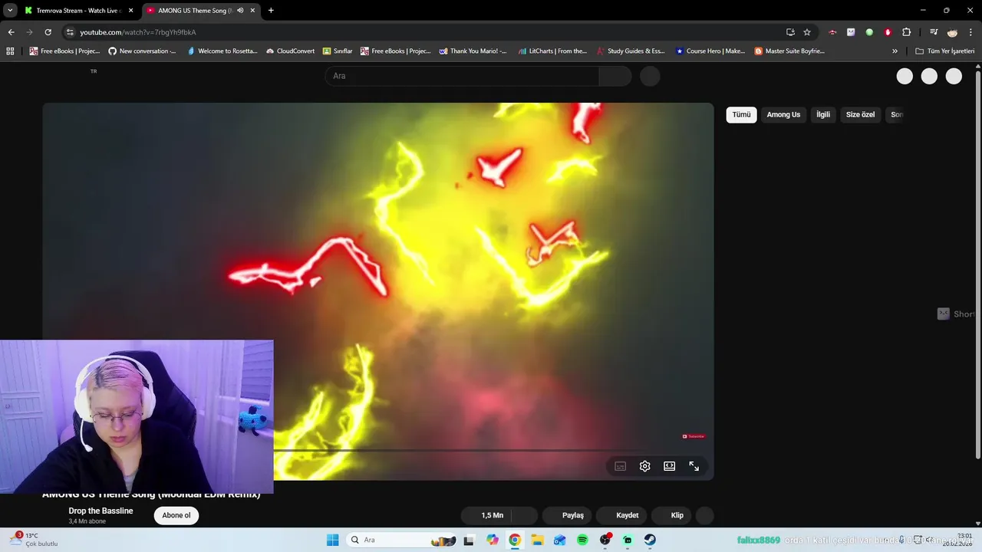The width and height of the screenshot is (982, 552).
Task: Enter fullscreen video mode
Action: click(x=694, y=466)
